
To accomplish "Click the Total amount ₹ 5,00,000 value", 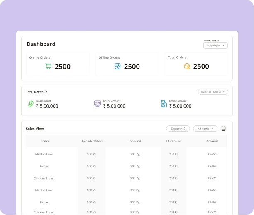I will tap(47, 106).
